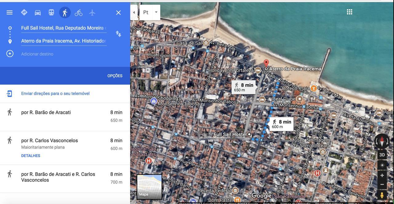The height and width of the screenshot is (204, 394).
Task: Open DETALHES for Carlos Vasconcelos route
Action: point(31,156)
